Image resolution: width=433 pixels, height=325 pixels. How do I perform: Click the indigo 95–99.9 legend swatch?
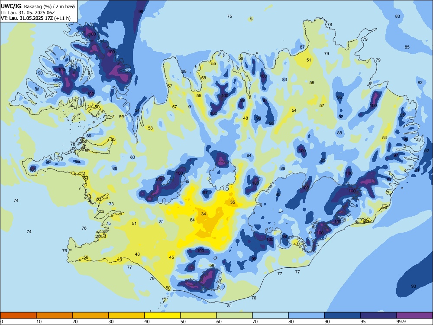378,315
